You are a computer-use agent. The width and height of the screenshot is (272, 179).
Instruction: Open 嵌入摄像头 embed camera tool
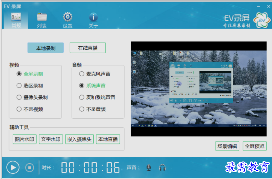(79, 139)
